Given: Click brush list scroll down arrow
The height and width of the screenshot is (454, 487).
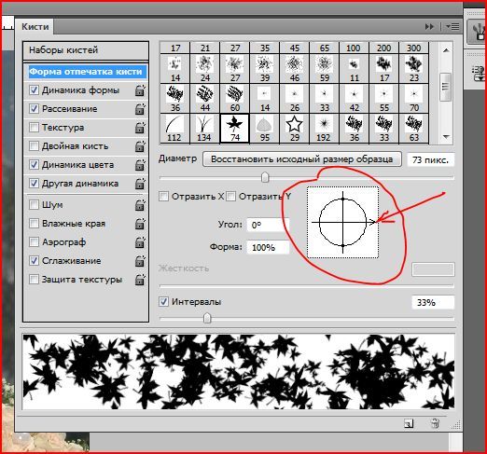Looking at the screenshot, I should tap(446, 137).
